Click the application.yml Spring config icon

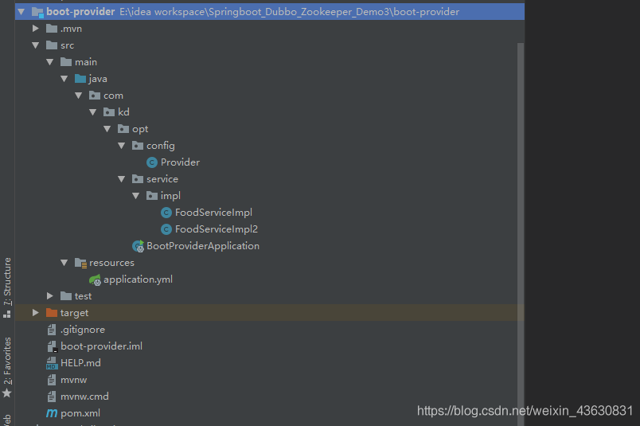[x=95, y=280]
